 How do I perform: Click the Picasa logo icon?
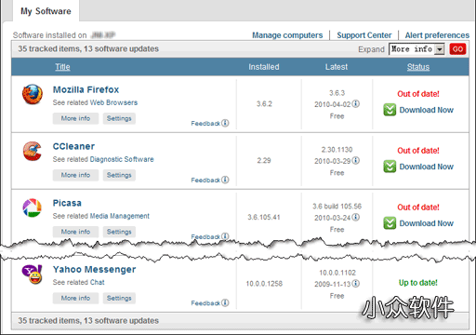33,208
